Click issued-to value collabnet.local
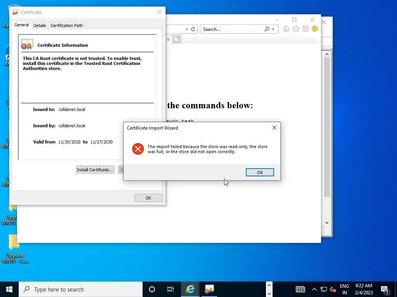 [72, 109]
